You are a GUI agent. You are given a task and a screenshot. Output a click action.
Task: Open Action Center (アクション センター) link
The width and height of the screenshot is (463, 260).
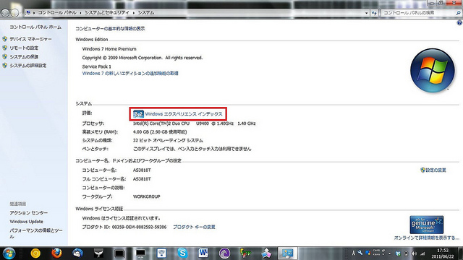29,213
